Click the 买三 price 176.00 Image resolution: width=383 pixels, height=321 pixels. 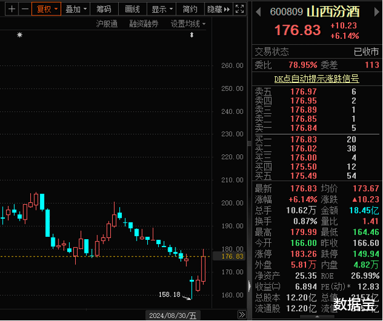[x=304, y=158]
